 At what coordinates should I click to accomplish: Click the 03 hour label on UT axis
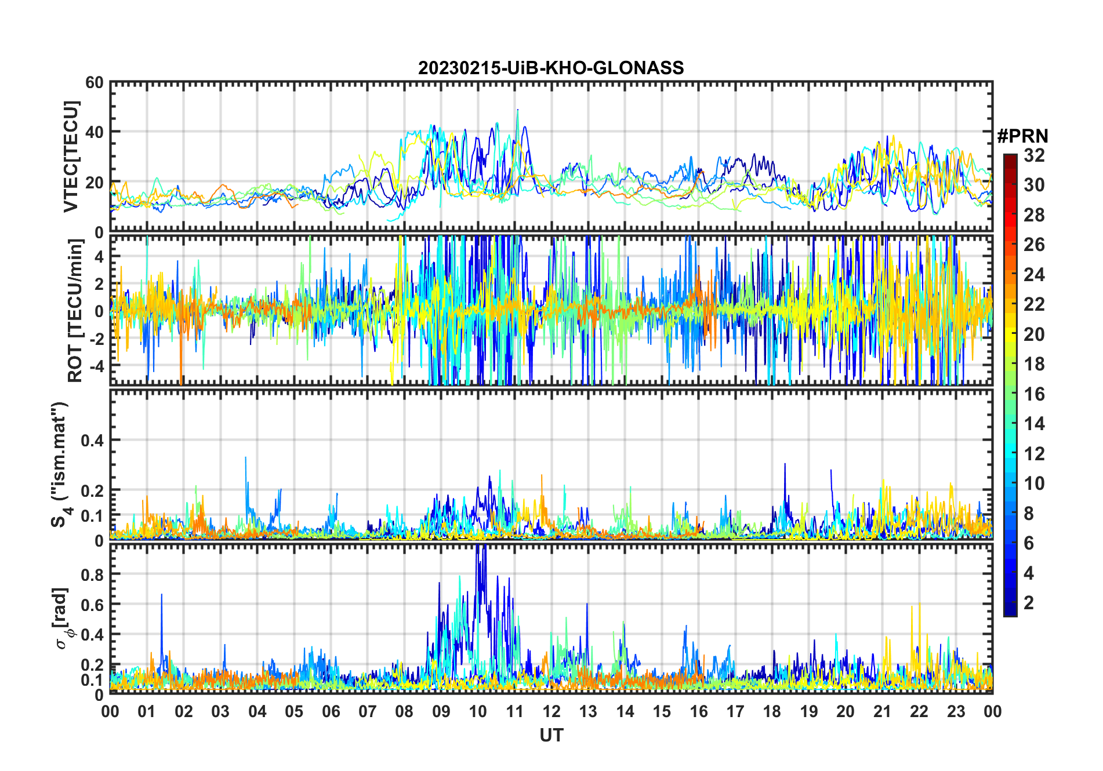pyautogui.click(x=220, y=712)
